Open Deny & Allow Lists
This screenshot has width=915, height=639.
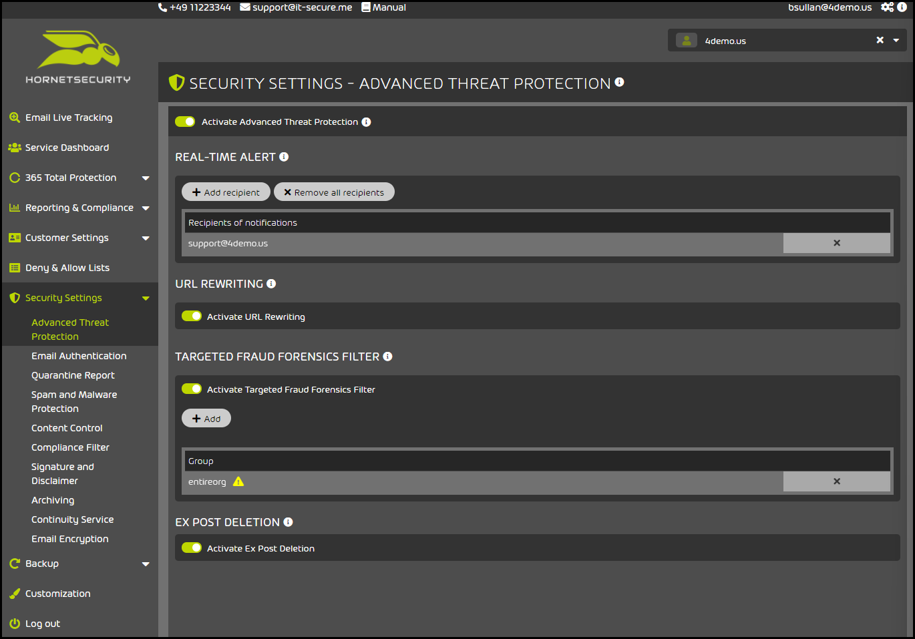[67, 268]
